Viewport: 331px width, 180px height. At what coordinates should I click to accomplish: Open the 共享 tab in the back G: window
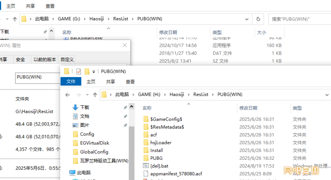coord(30,6)
